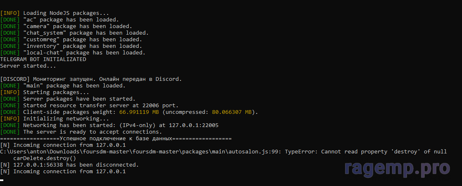The width and height of the screenshot is (462, 186).
Task: Click the "local-chat" package loaded line
Action: [x=73, y=53]
